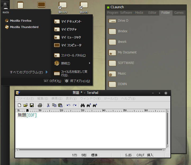Open マイ ドキュメント in the start menu
The width and height of the screenshot is (191, 165).
68,21
